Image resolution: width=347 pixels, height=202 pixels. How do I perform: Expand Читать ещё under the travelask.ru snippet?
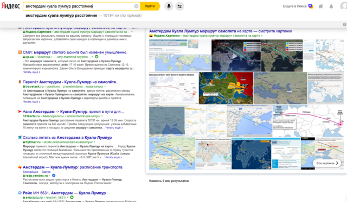(x=31, y=102)
